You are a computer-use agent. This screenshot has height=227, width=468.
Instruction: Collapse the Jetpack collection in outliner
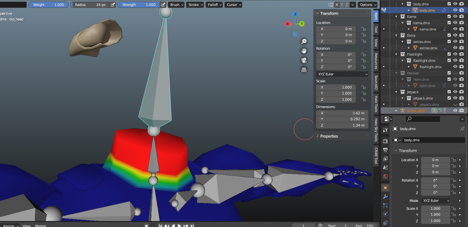(396, 92)
